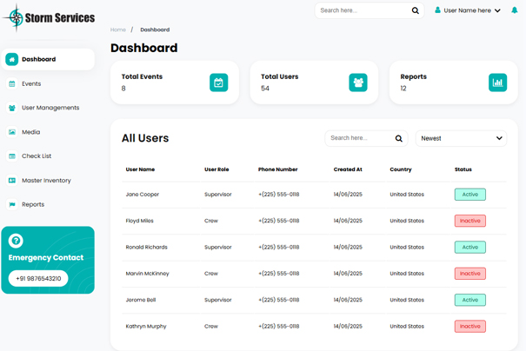Viewport: 526px width, 351px height.
Task: Open the Newest sort dropdown
Action: (461, 138)
